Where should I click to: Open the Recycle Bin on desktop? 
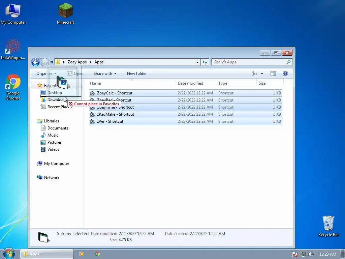[328, 226]
